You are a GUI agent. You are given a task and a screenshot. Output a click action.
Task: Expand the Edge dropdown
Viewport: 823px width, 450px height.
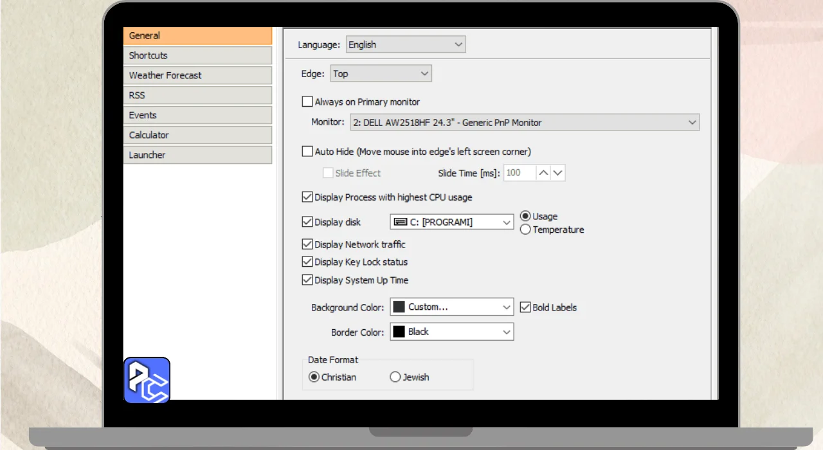pos(381,74)
